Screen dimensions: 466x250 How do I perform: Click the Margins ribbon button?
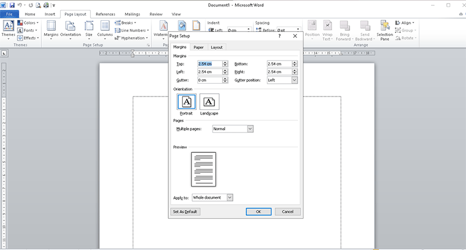pyautogui.click(x=51, y=30)
